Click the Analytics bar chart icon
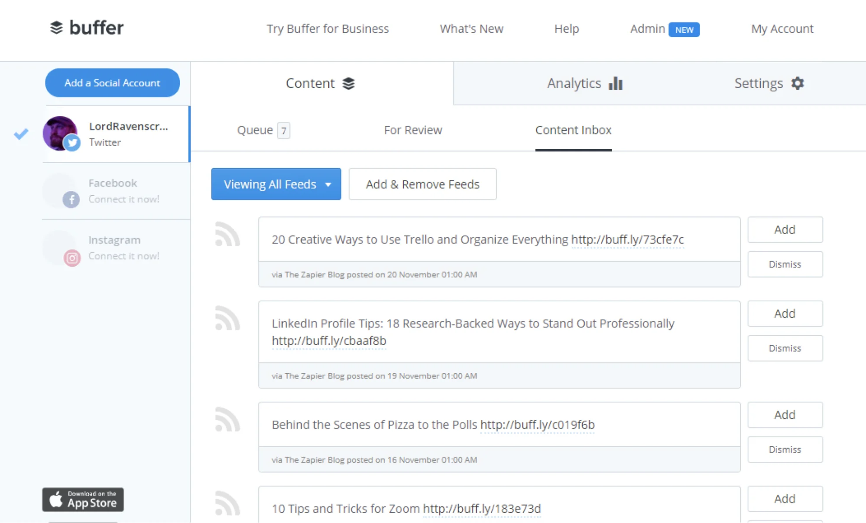This screenshot has height=523, width=866. [x=615, y=83]
